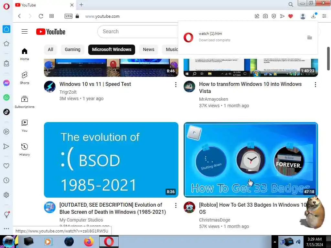Open YouTube Home in mini guide
331x248 pixels.
[x=25, y=54]
